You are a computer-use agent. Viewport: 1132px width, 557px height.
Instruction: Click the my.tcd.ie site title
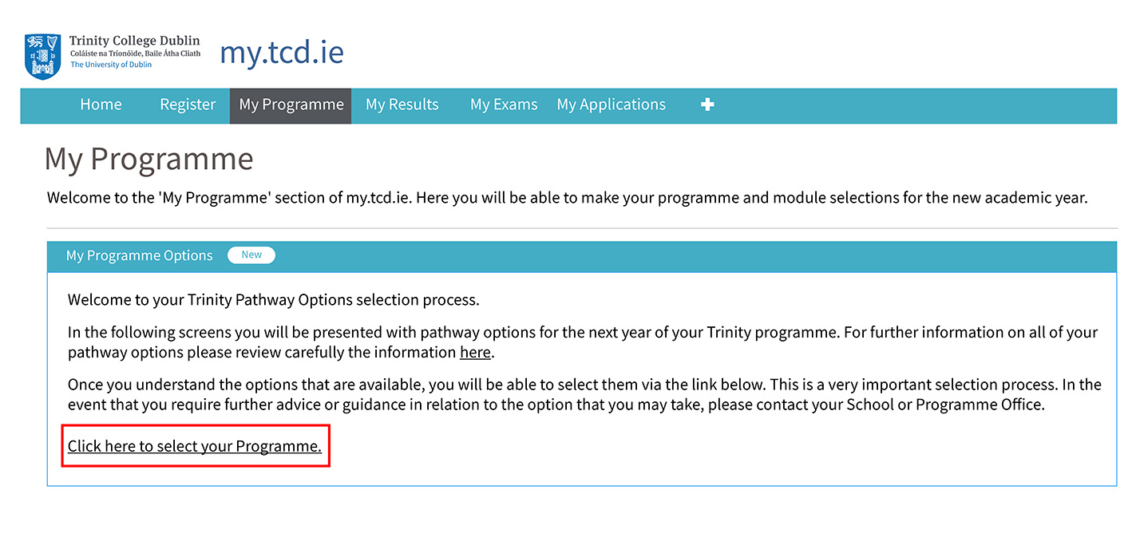[x=282, y=53]
